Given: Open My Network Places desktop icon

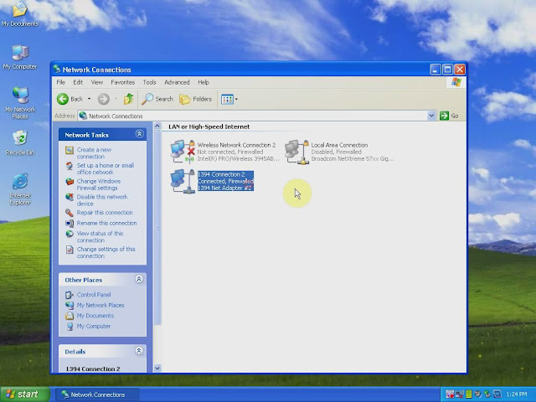Looking at the screenshot, I should [x=20, y=102].
